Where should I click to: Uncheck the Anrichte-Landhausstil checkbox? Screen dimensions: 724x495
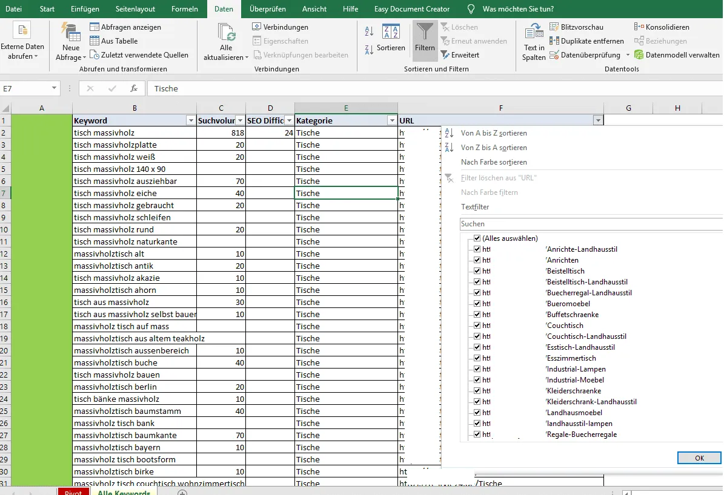(477, 249)
